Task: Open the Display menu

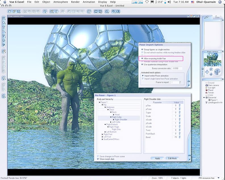Action: (103, 2)
